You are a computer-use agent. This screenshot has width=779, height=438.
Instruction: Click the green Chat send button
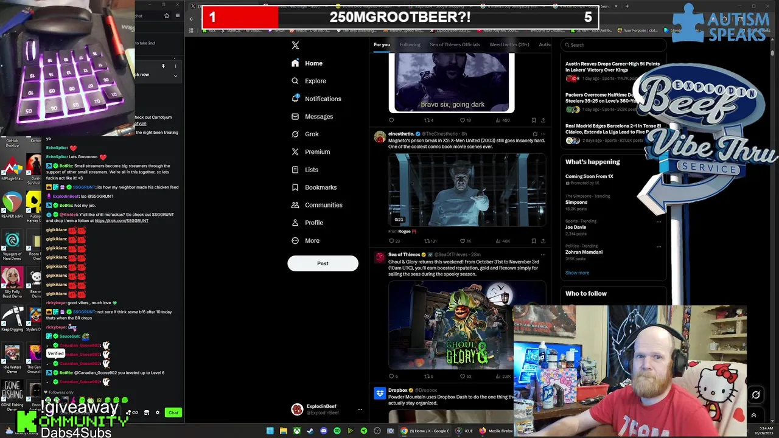tap(173, 412)
